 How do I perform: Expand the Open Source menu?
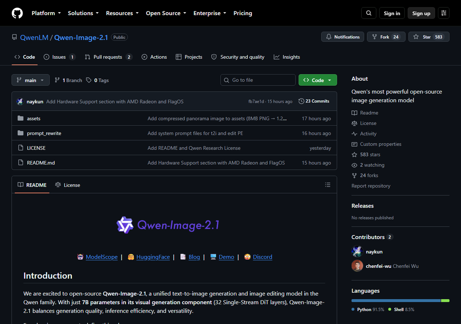click(166, 13)
